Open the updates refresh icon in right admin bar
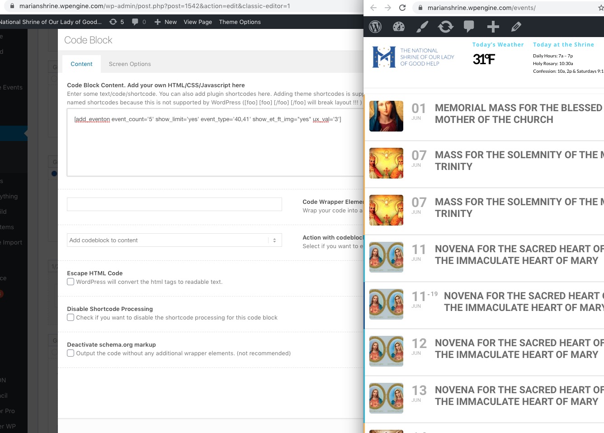Viewport: 604px width, 433px height. 445,27
